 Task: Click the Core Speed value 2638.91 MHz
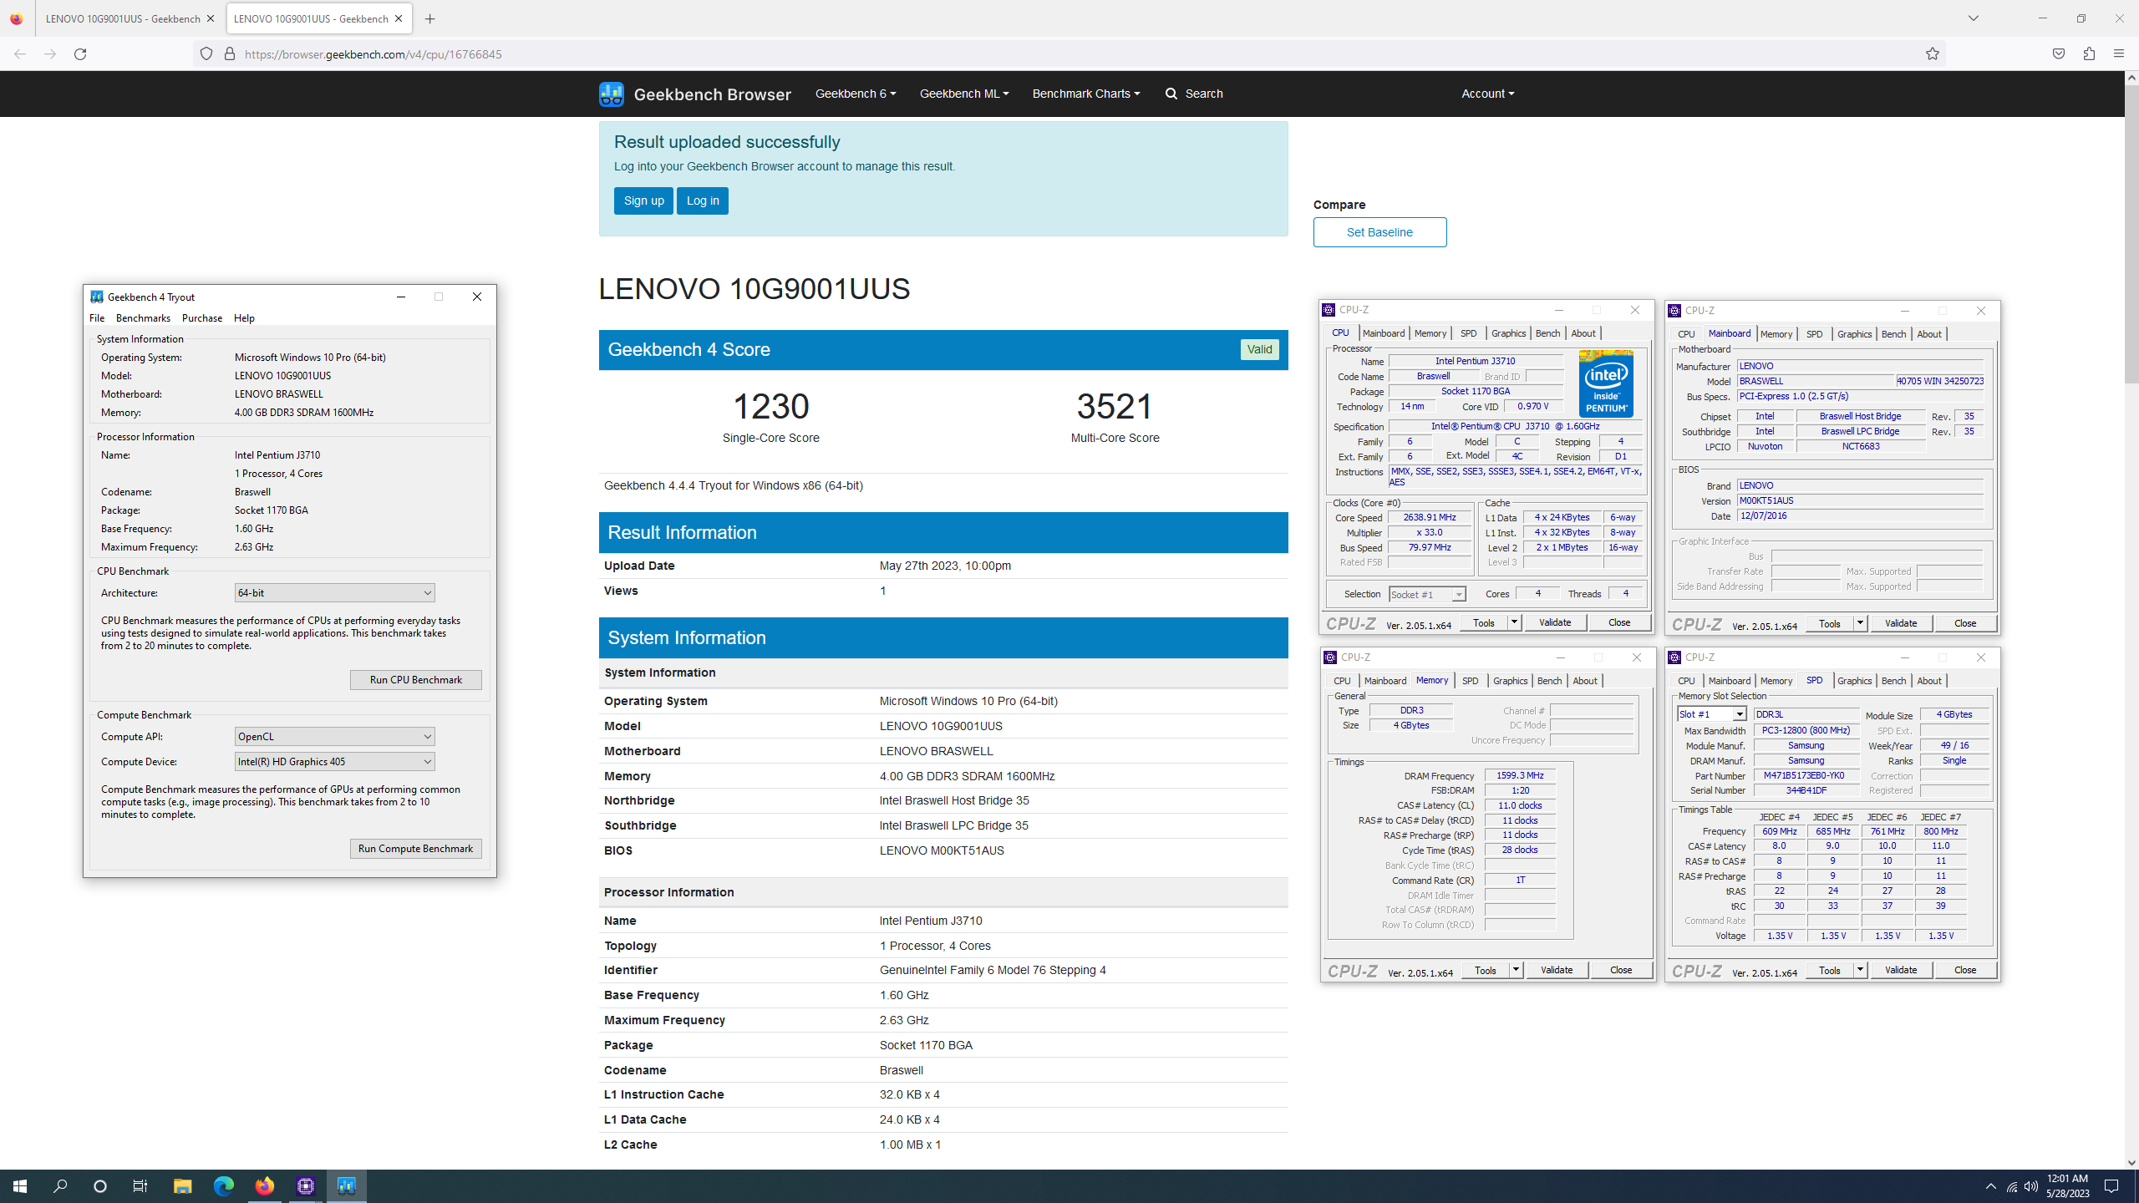tap(1430, 518)
